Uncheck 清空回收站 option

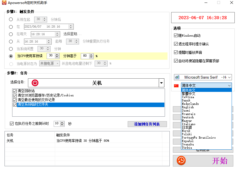(15, 91)
